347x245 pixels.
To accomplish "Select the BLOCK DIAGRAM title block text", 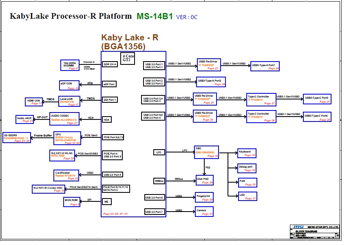I will (306, 231).
